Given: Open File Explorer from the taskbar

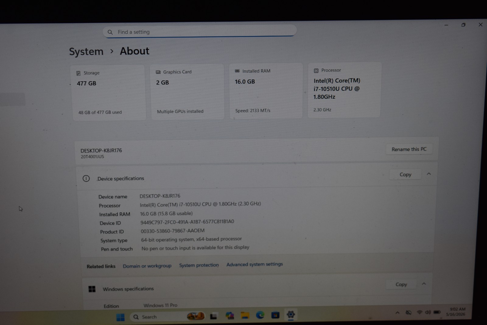Looking at the screenshot, I should (x=245, y=315).
